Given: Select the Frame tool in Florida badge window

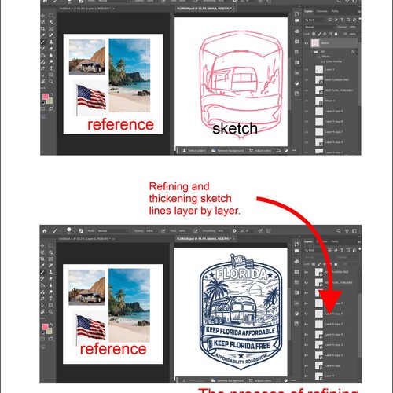Looking at the screenshot, I should (x=51, y=259).
